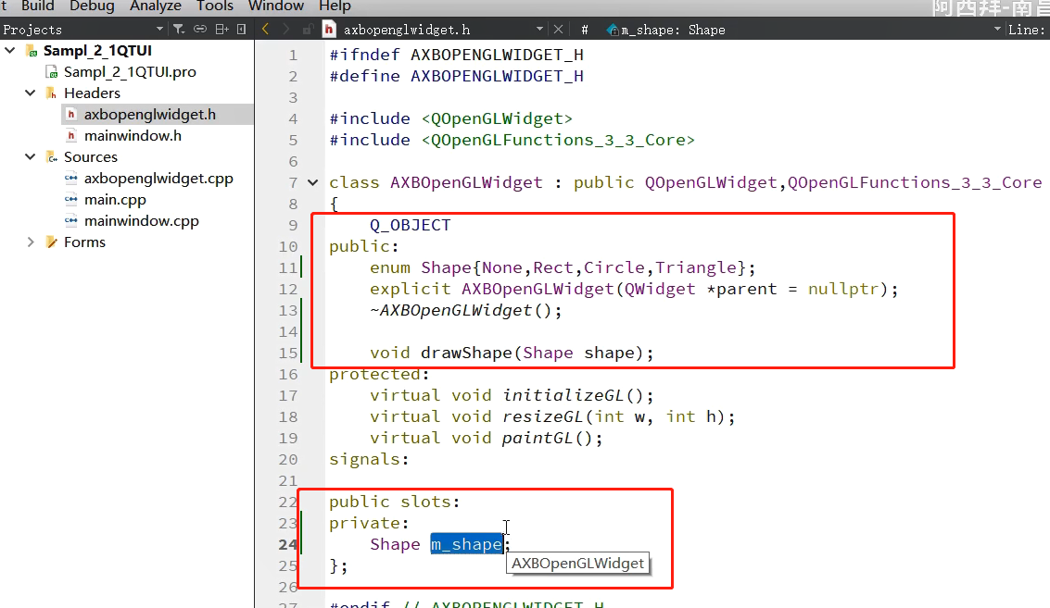Click the selected m_shape identifier
Image resolution: width=1050 pixels, height=608 pixels.
(466, 544)
